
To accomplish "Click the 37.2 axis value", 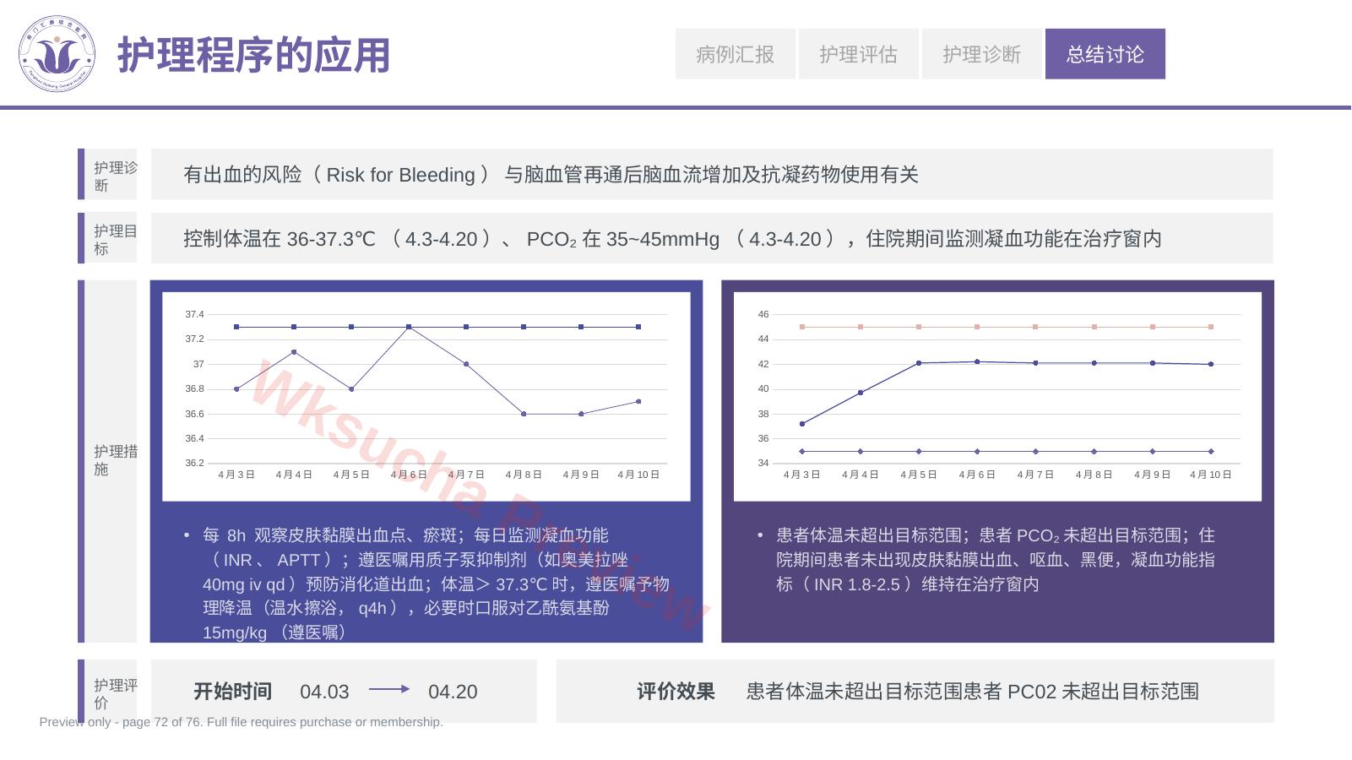I will click(x=194, y=339).
